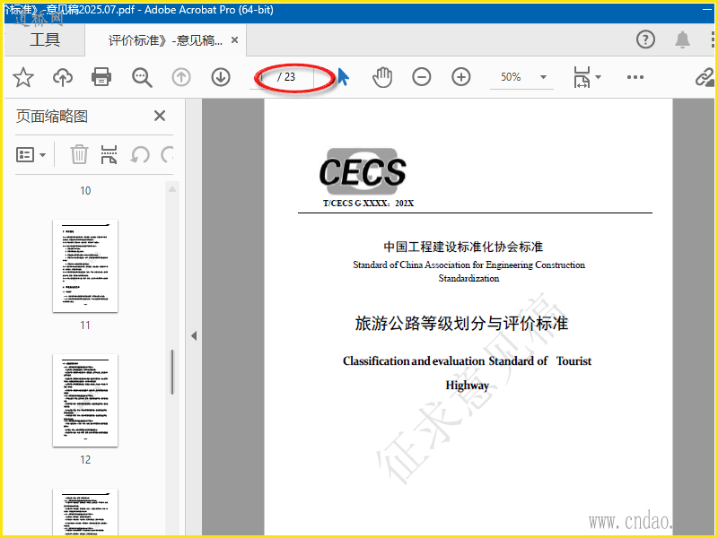Click the thumbnail scroll up arrow

(x=172, y=189)
